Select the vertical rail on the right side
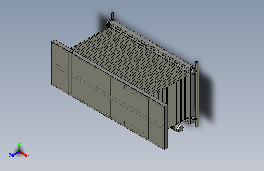This screenshot has height=171, width=264. [197, 94]
